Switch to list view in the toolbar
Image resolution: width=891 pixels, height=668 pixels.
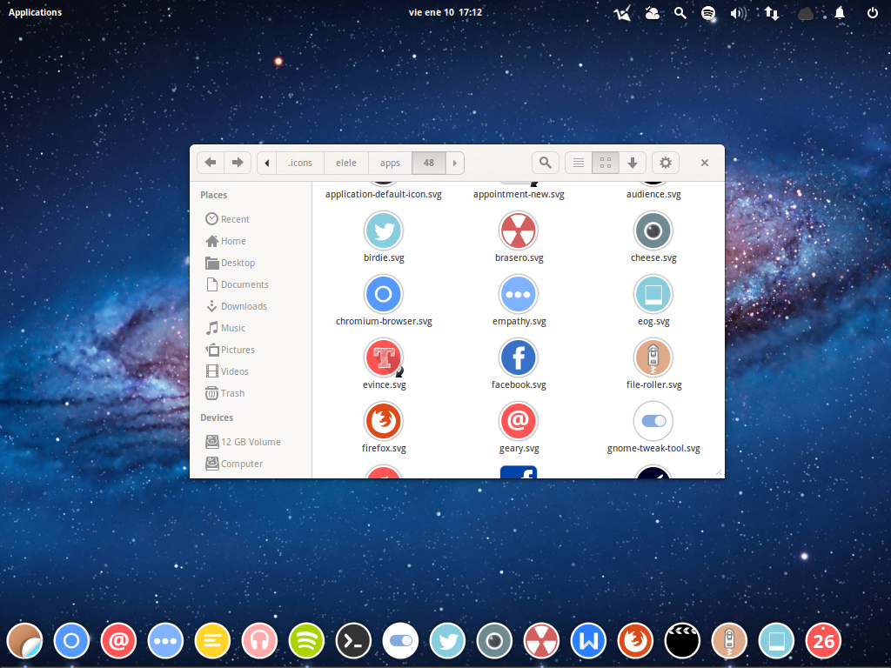(578, 163)
